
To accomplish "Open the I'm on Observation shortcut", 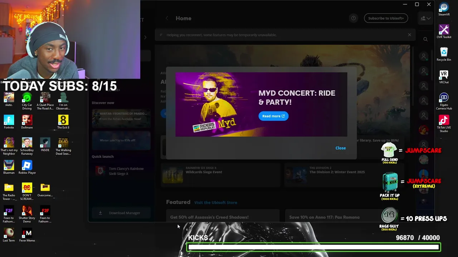I will (x=63, y=101).
